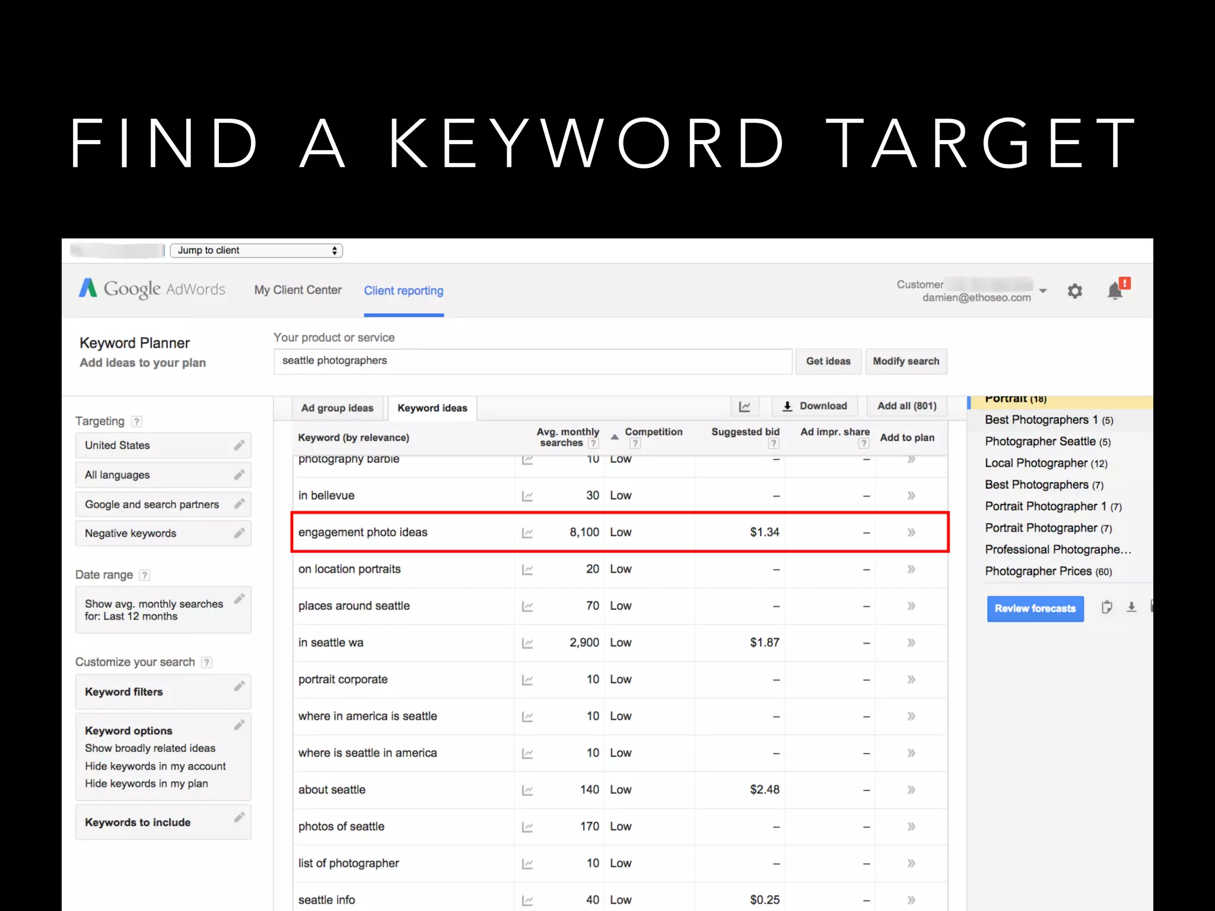Add in seattle wa to plan arrow
Viewport: 1215px width, 911px height.
(911, 643)
